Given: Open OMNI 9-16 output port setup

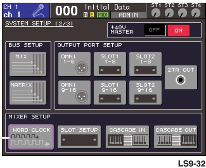Looking at the screenshot, I should point(74,93).
